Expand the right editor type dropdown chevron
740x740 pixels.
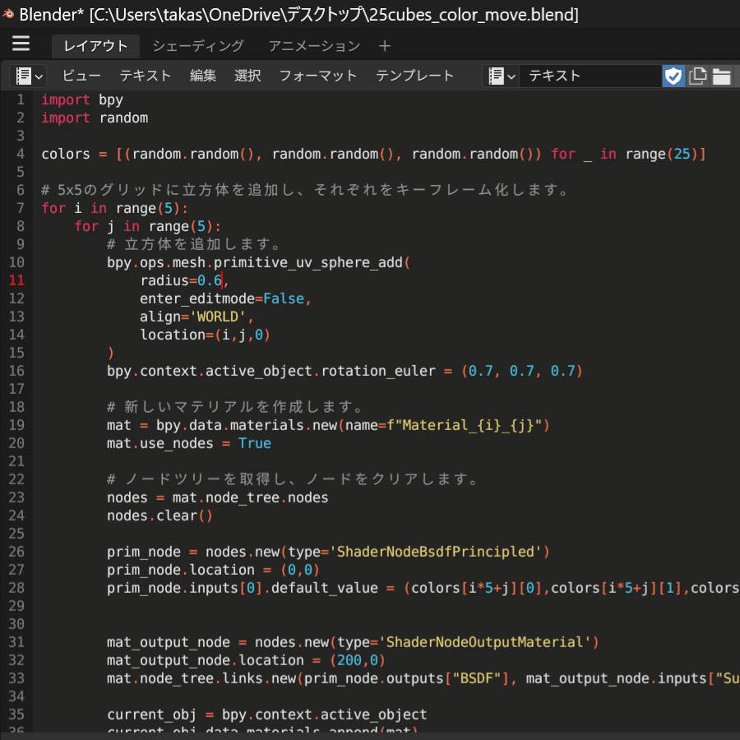point(510,76)
